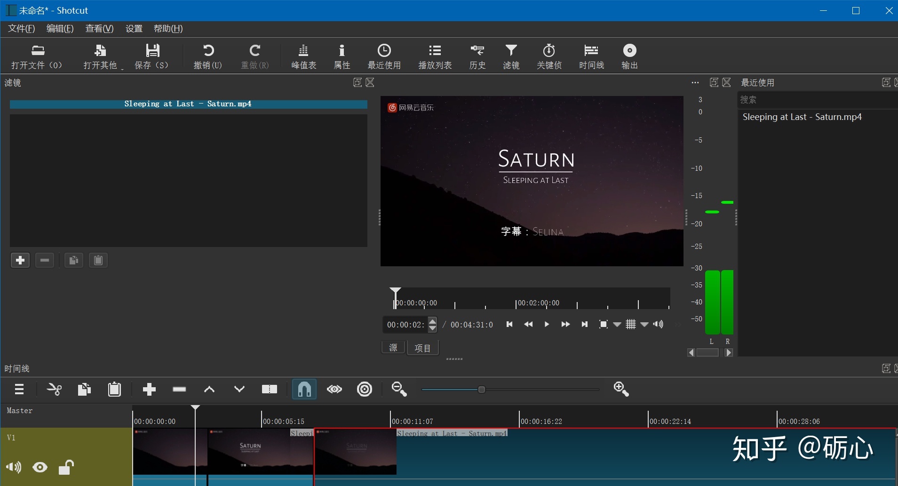Skip to start of the player
This screenshot has width=898, height=486.
[509, 324]
